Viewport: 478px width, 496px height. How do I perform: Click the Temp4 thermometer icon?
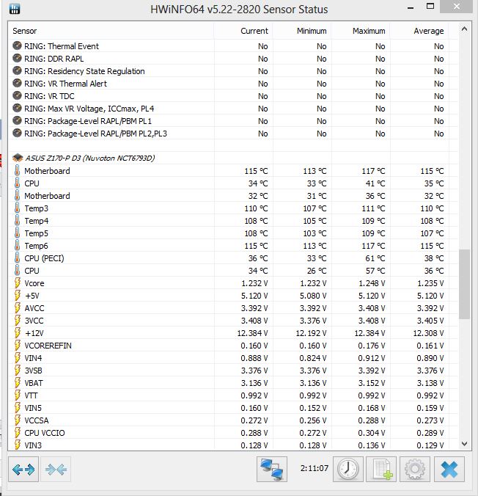click(x=18, y=220)
